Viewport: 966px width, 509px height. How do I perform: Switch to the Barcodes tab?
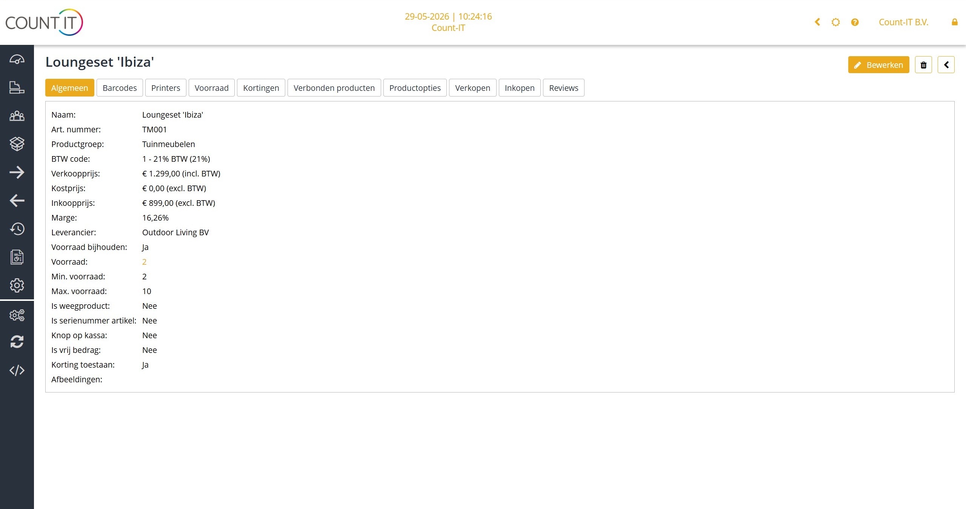120,88
